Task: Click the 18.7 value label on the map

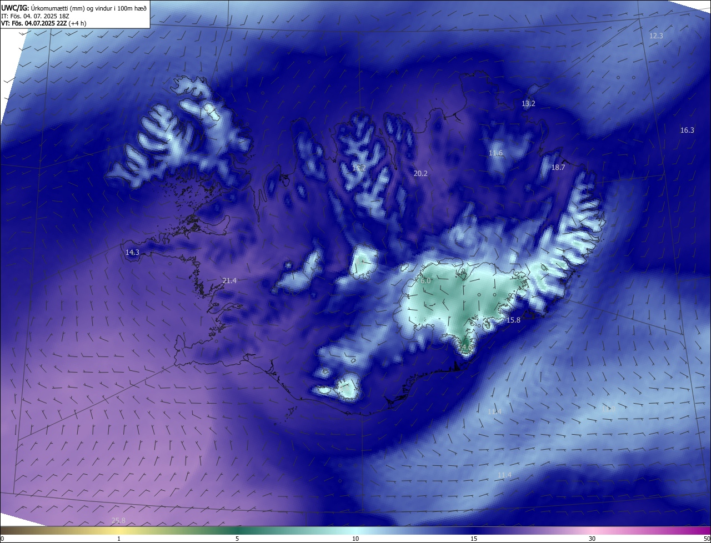Action: 558,167
